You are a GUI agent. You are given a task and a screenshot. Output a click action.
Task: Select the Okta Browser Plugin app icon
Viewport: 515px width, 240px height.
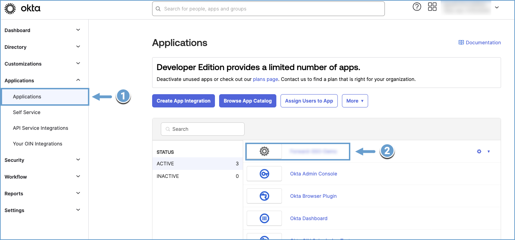pyautogui.click(x=264, y=196)
